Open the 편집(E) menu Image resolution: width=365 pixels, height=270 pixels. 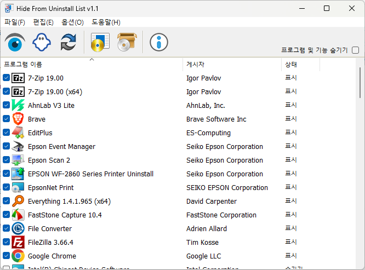pos(43,22)
